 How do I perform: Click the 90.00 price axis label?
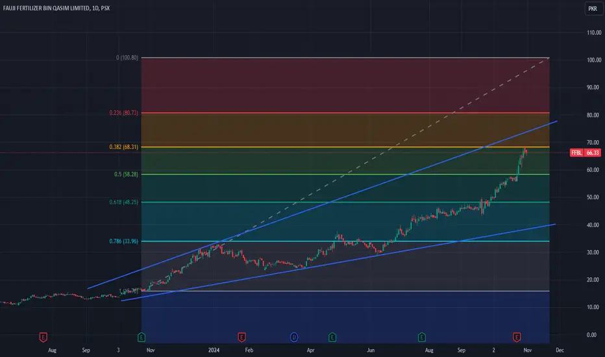coord(594,87)
